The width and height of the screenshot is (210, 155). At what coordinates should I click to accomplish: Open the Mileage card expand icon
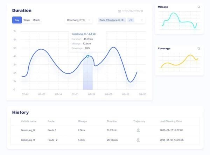199,7
